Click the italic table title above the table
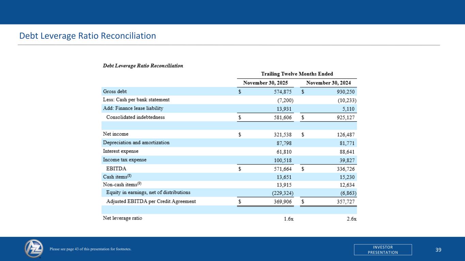Viewport: 465px width, 261px height. (143, 66)
